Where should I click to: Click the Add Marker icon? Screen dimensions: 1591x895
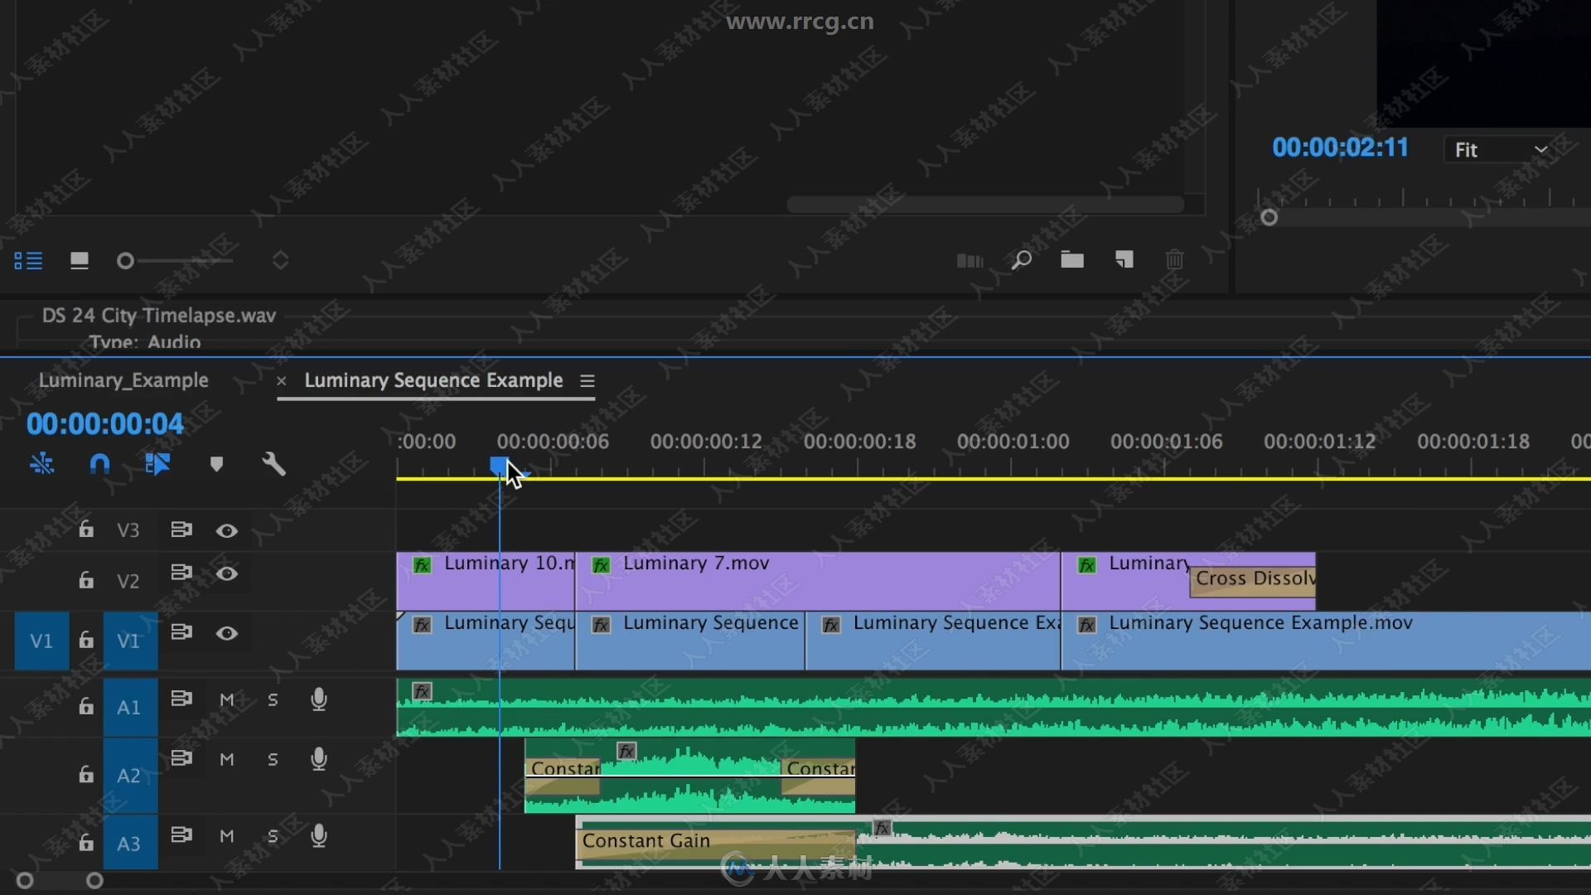(x=216, y=464)
